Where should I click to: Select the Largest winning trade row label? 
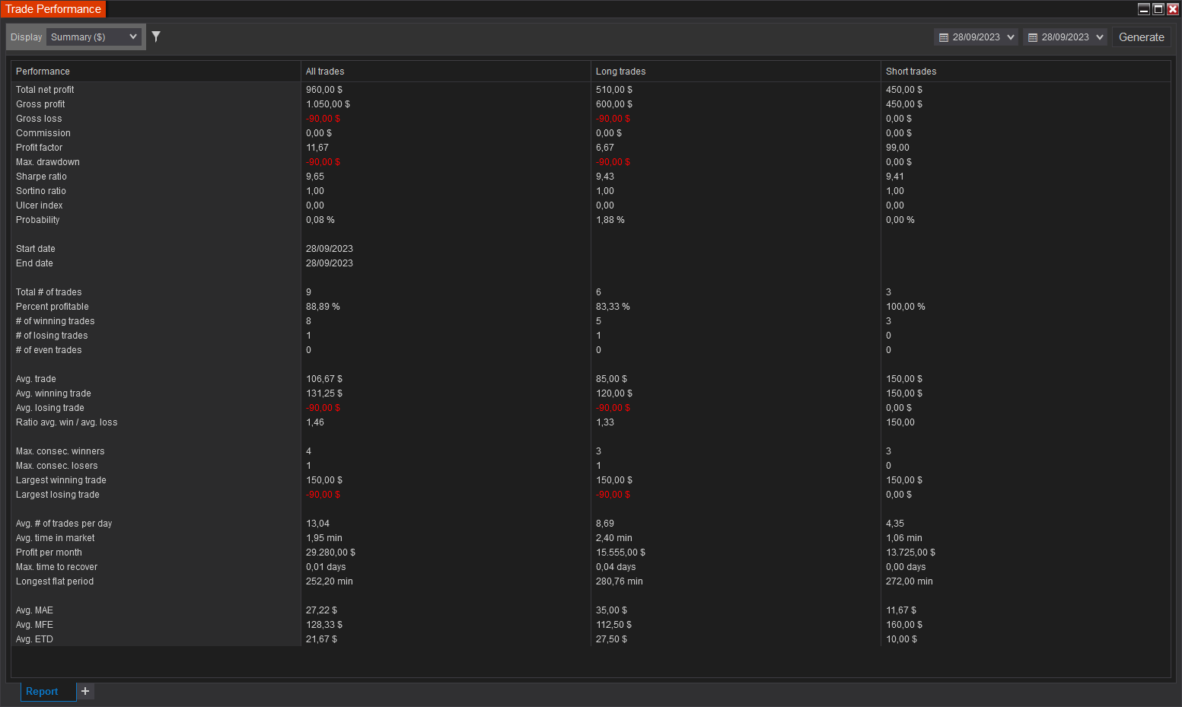(x=61, y=480)
